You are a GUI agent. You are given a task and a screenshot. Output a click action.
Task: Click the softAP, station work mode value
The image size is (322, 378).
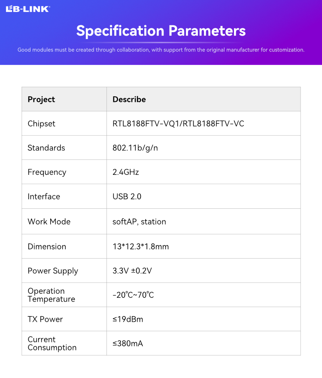click(139, 222)
